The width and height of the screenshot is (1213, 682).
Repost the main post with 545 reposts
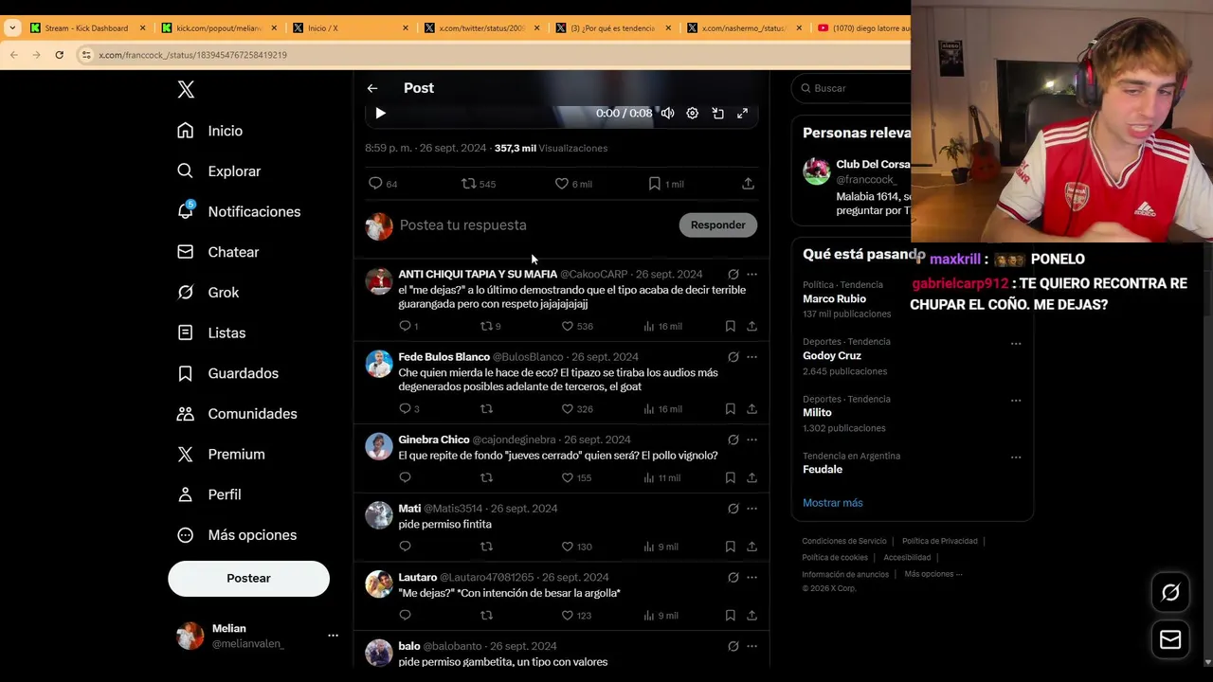(x=479, y=184)
